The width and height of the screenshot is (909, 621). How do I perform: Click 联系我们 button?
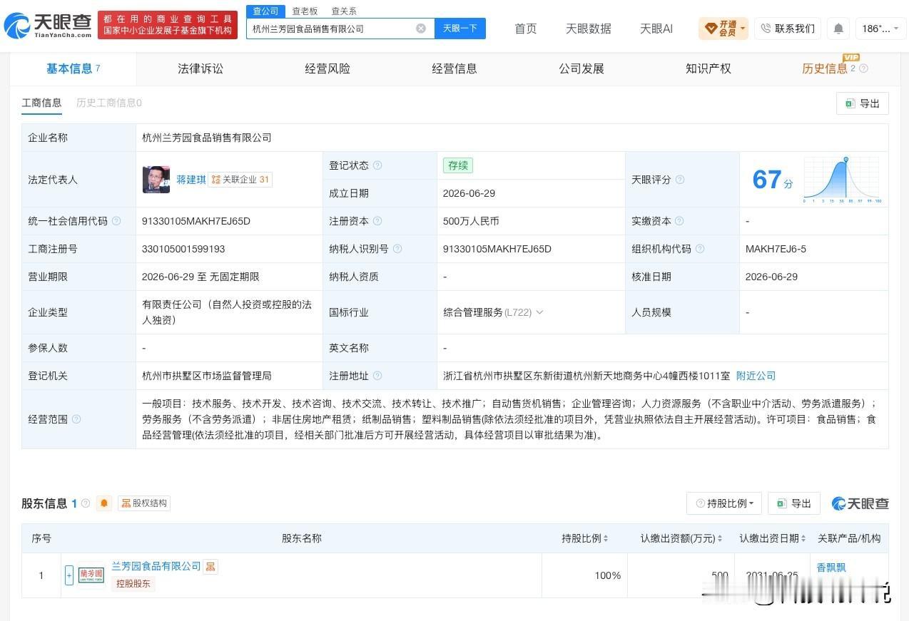(788, 29)
